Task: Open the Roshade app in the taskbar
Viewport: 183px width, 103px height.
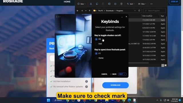Action: click(x=135, y=100)
